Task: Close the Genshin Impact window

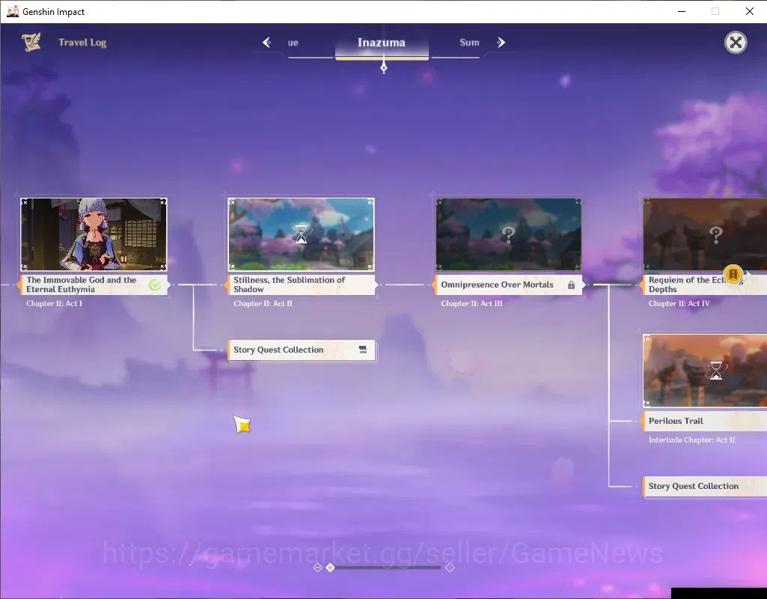Action: 749,11
